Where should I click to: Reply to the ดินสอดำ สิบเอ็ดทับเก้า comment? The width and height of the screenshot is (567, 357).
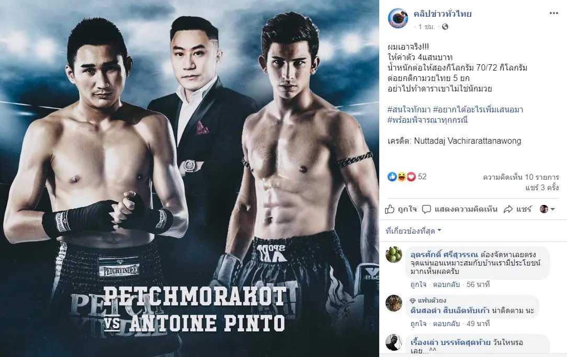[x=446, y=324]
